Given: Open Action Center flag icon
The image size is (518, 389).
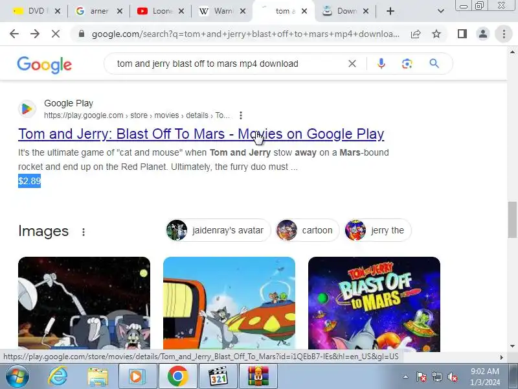Looking at the screenshot, I should (x=422, y=377).
